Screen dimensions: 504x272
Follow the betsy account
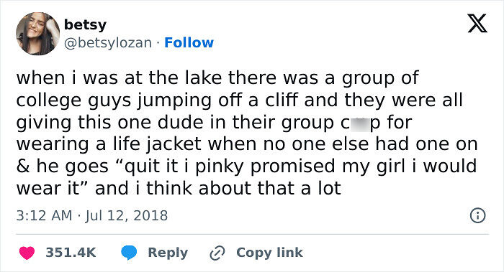coord(189,42)
